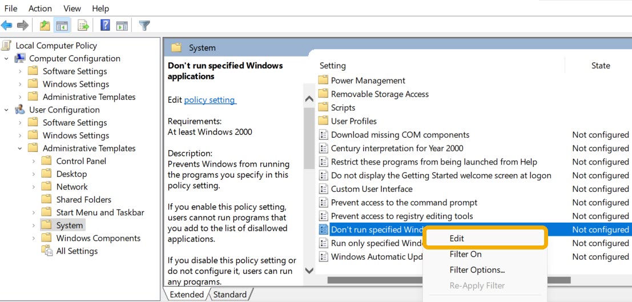
Task: Switch to the Standard tab
Action: click(230, 295)
